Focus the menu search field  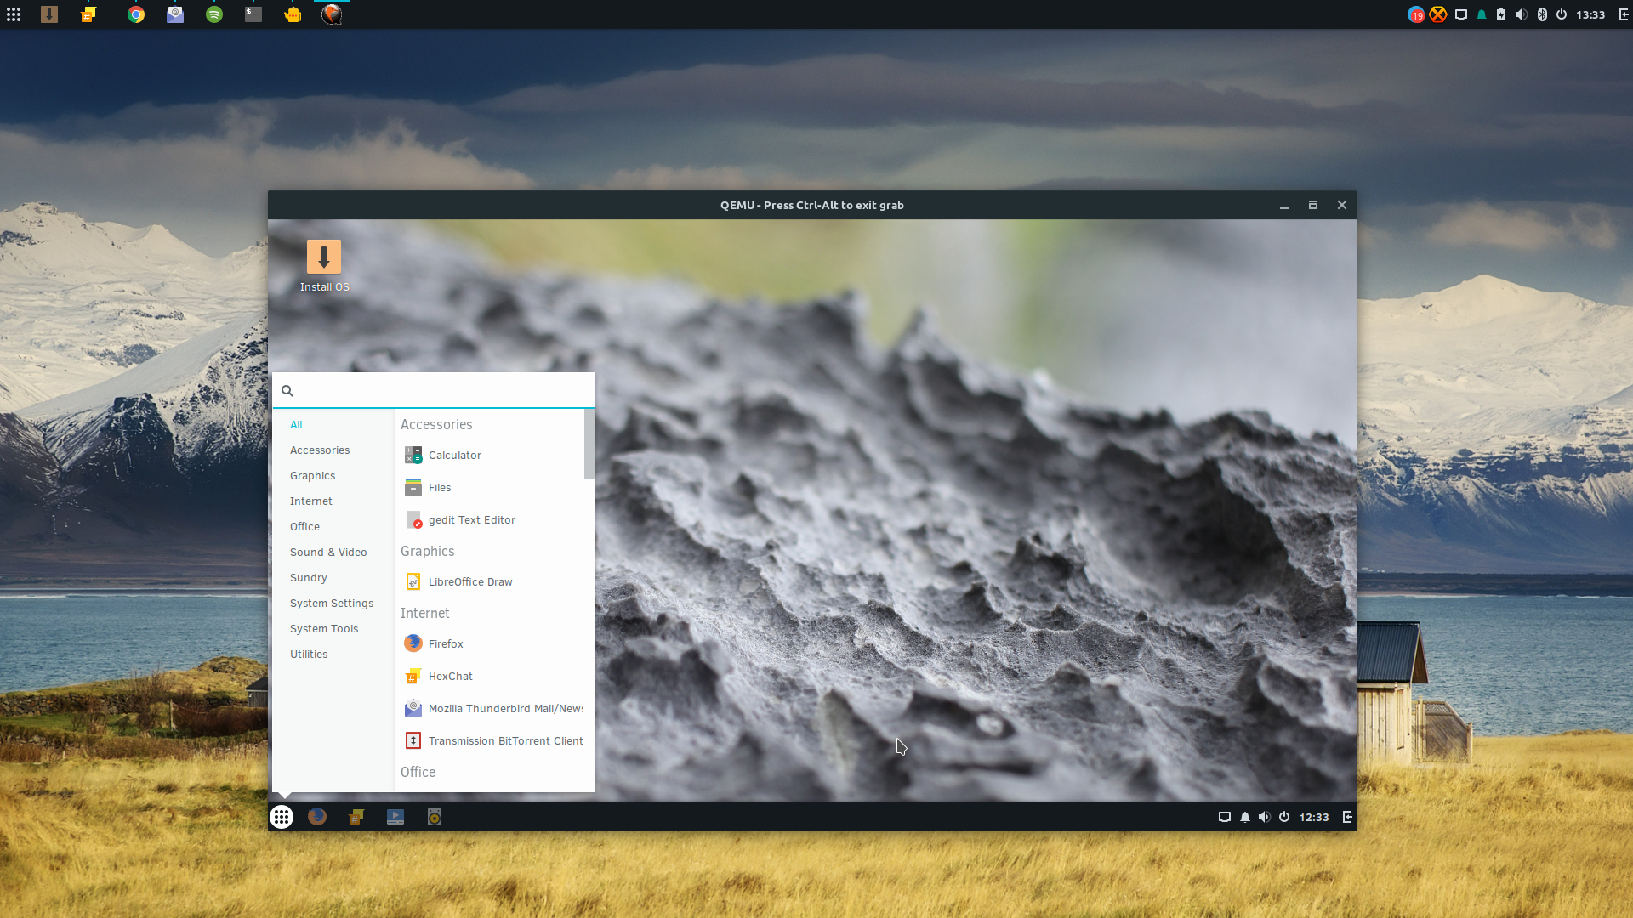434,391
